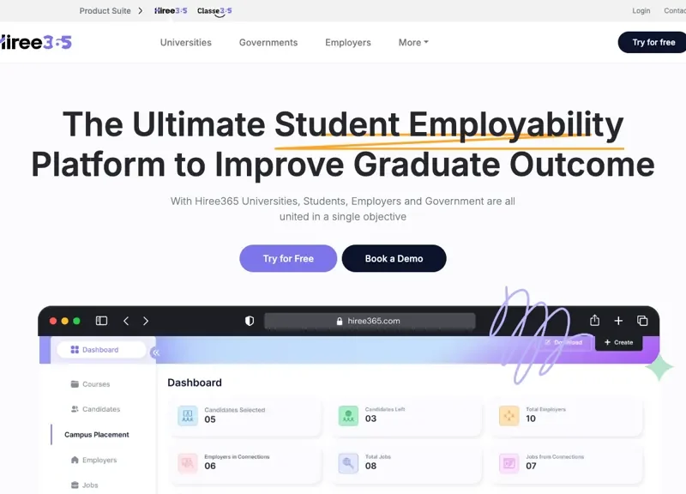Click the back arrow in mockup browser
This screenshot has height=494, width=686.
pyautogui.click(x=126, y=321)
